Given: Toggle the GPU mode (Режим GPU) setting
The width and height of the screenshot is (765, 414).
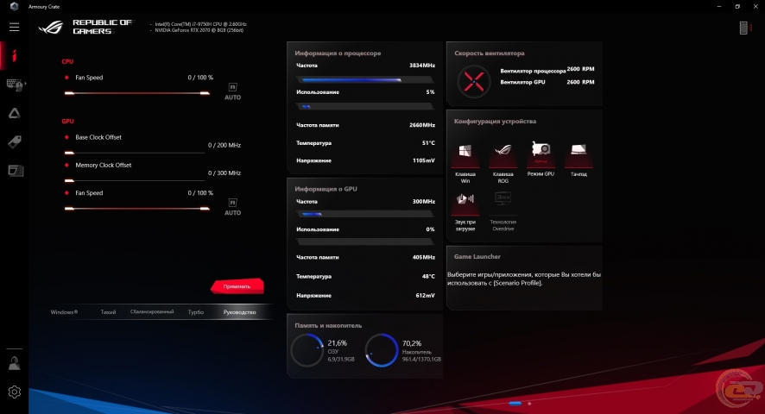Looking at the screenshot, I should point(541,159).
